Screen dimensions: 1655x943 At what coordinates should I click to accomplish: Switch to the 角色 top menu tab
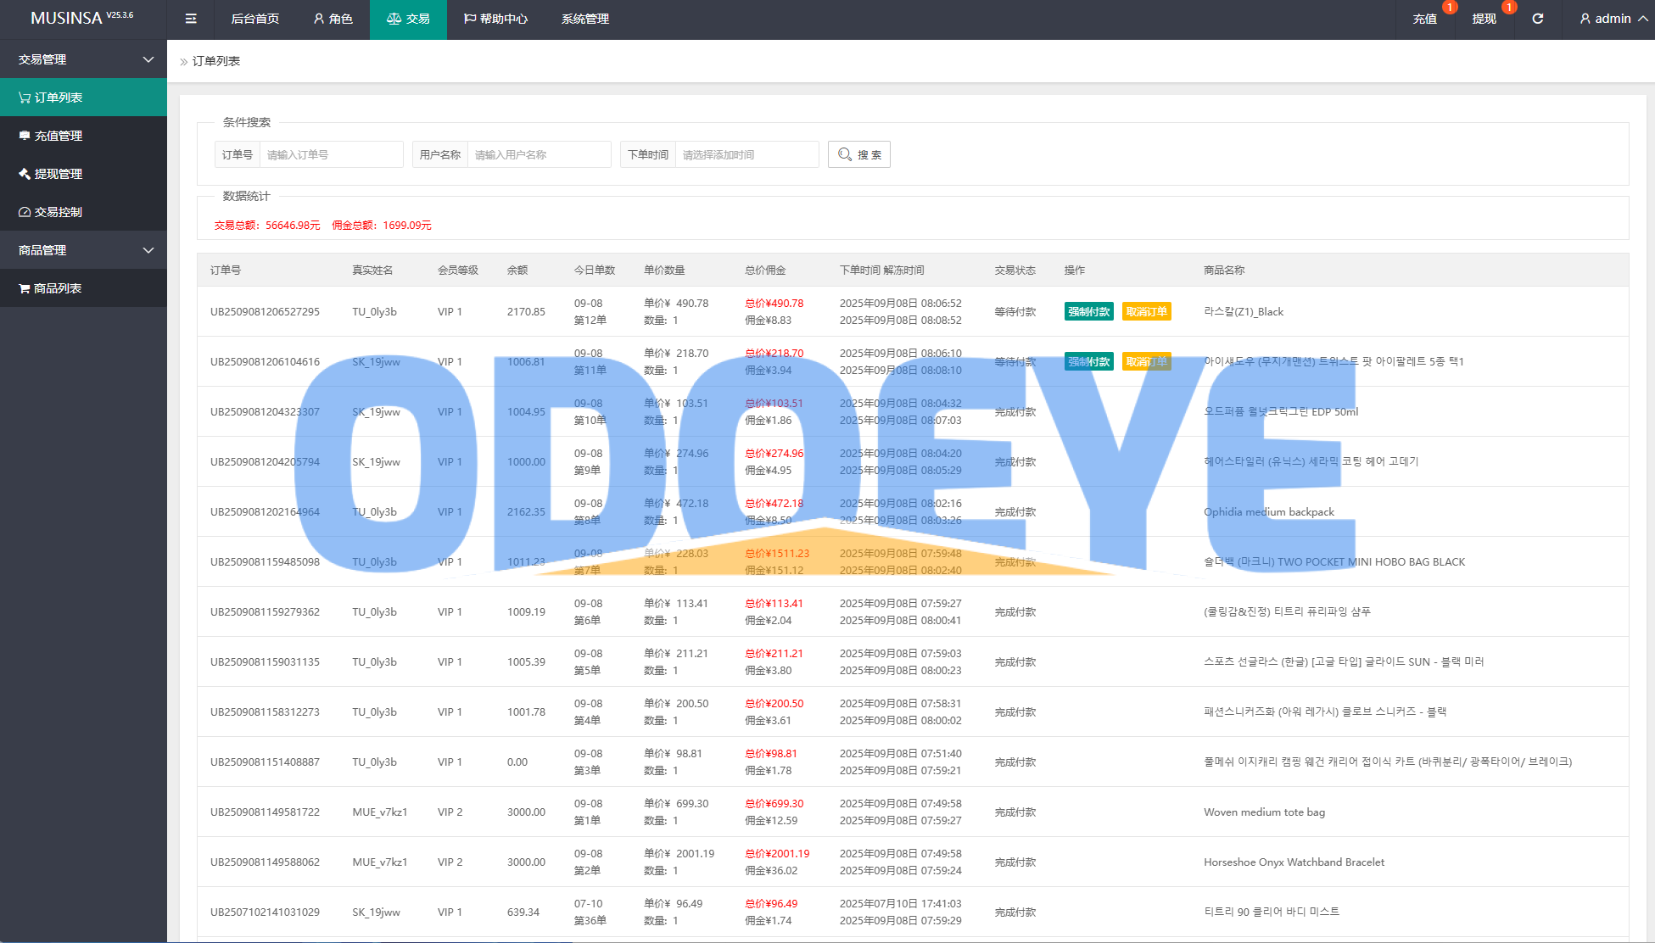click(x=333, y=19)
